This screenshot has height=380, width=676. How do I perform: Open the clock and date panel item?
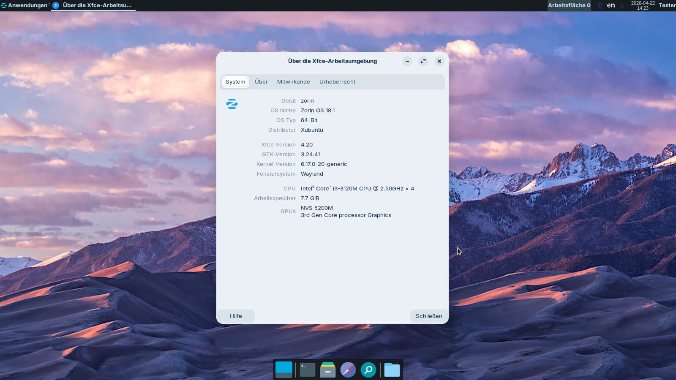643,5
